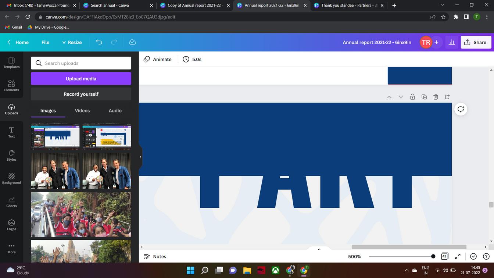Open the More apps panel

[x=11, y=248]
